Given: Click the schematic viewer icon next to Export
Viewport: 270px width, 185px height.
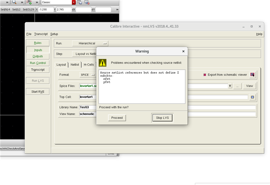Looking at the screenshot, I should pyautogui.click(x=252, y=75).
